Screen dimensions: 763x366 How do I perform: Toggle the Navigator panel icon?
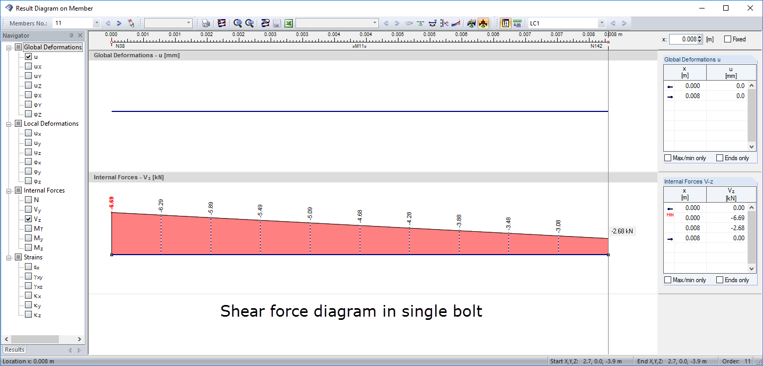click(x=506, y=23)
